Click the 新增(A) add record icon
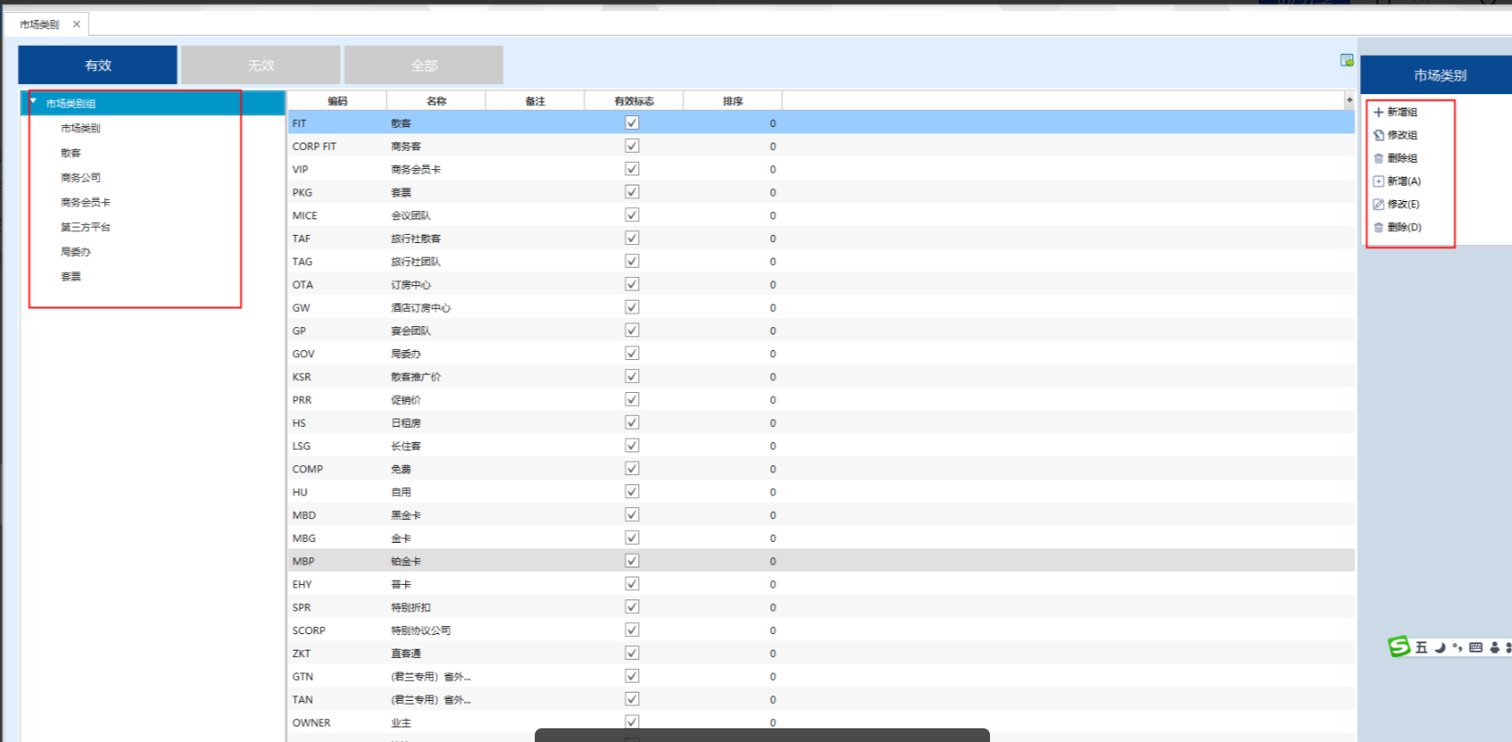The width and height of the screenshot is (1512, 742). click(x=1379, y=181)
